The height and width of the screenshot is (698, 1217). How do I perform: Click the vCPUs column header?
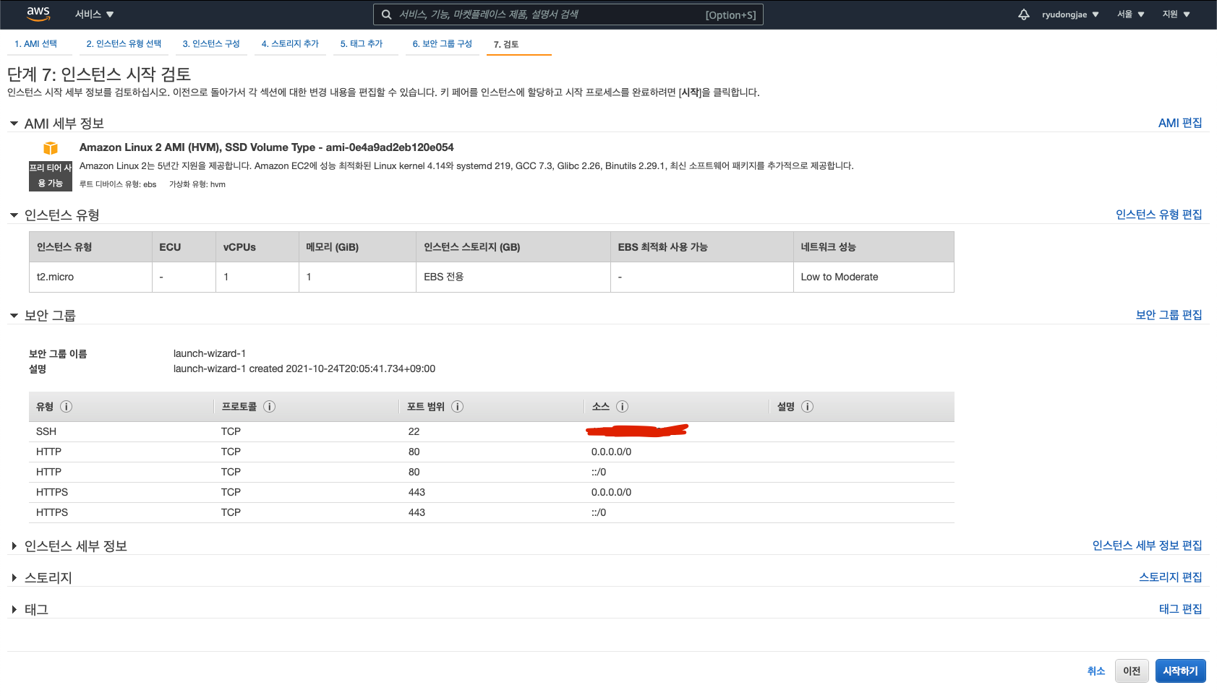[257, 247]
